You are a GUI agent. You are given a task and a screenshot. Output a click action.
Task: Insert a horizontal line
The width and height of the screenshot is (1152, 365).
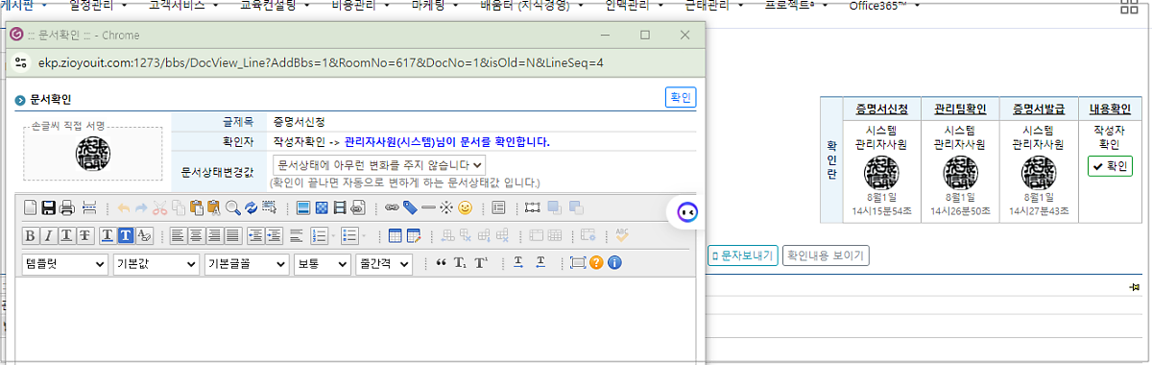pyautogui.click(x=428, y=207)
